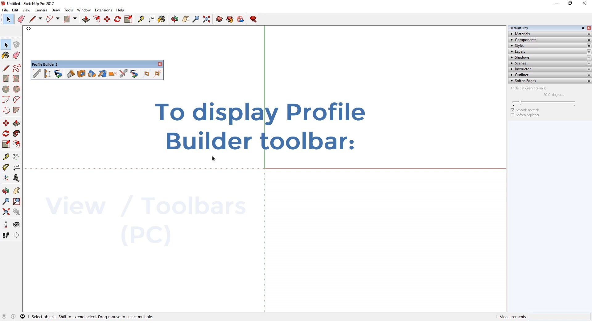Uncheck the Smooth normals checkbox
The height and width of the screenshot is (333, 592).
pyautogui.click(x=512, y=110)
